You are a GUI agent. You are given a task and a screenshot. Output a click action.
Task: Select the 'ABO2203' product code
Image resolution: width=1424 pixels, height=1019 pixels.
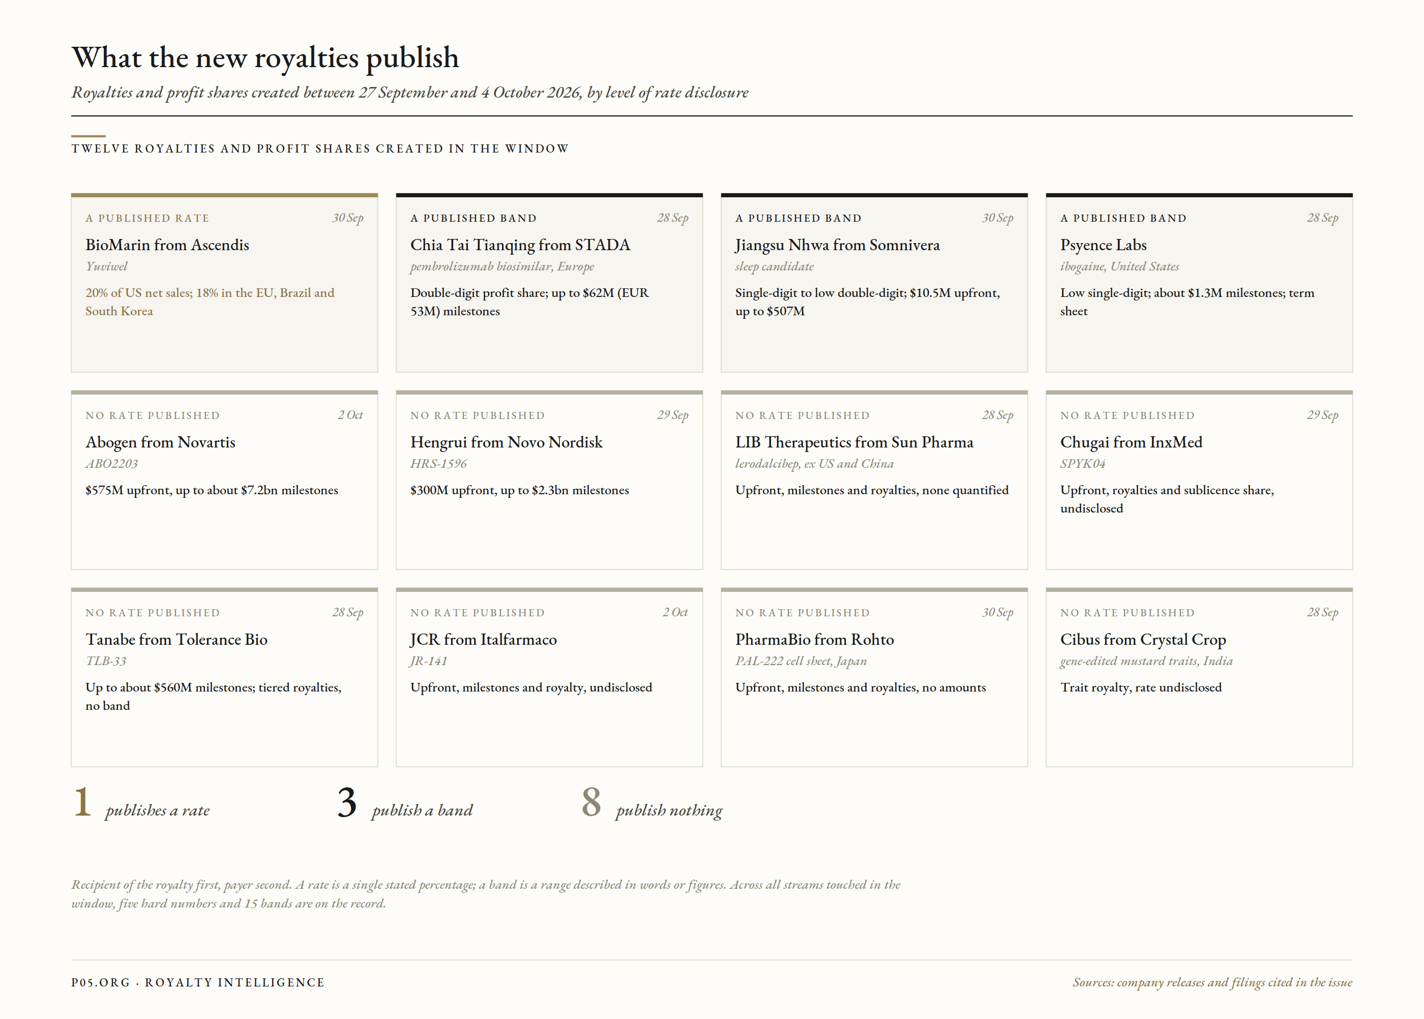click(x=111, y=464)
